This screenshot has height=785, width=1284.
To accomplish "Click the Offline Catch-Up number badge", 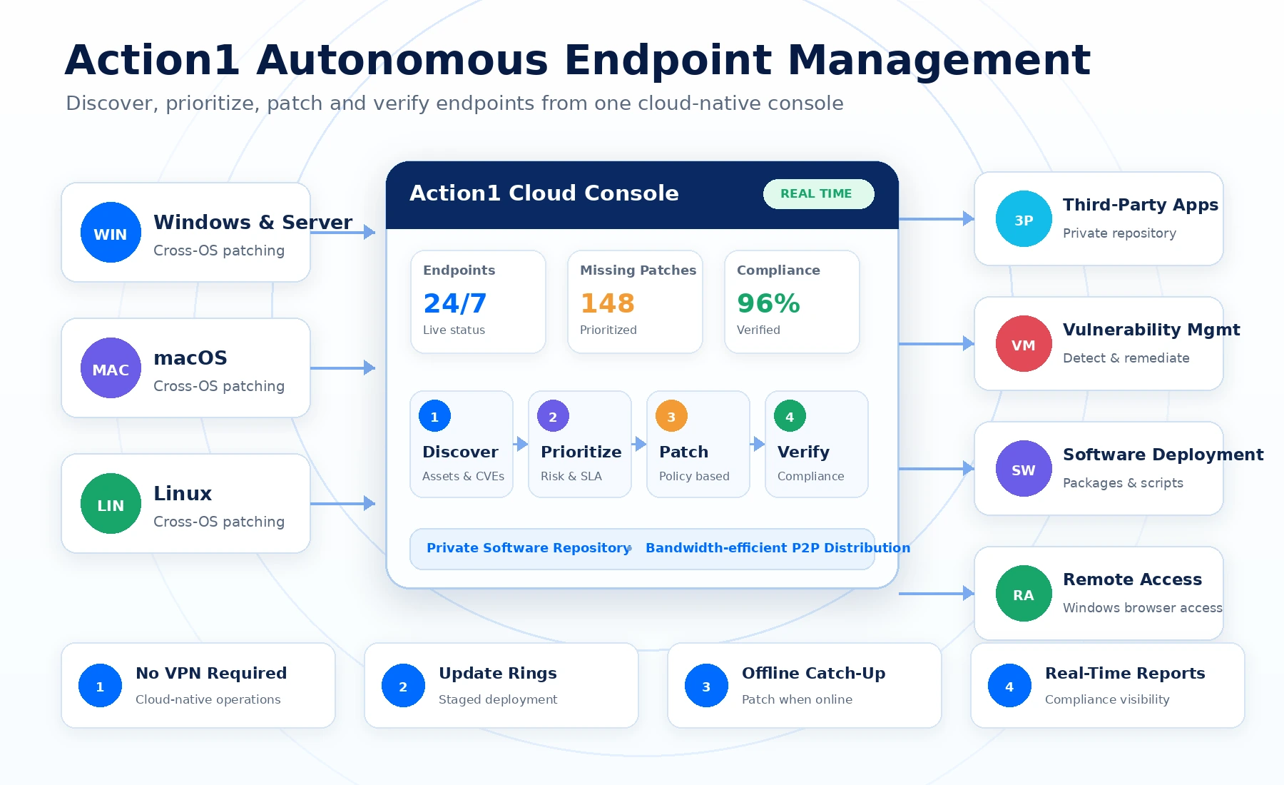I will (x=706, y=686).
